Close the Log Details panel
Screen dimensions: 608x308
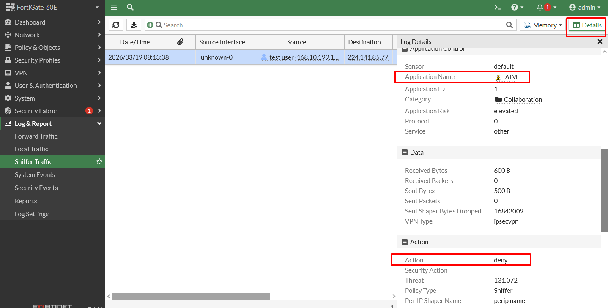pyautogui.click(x=600, y=41)
